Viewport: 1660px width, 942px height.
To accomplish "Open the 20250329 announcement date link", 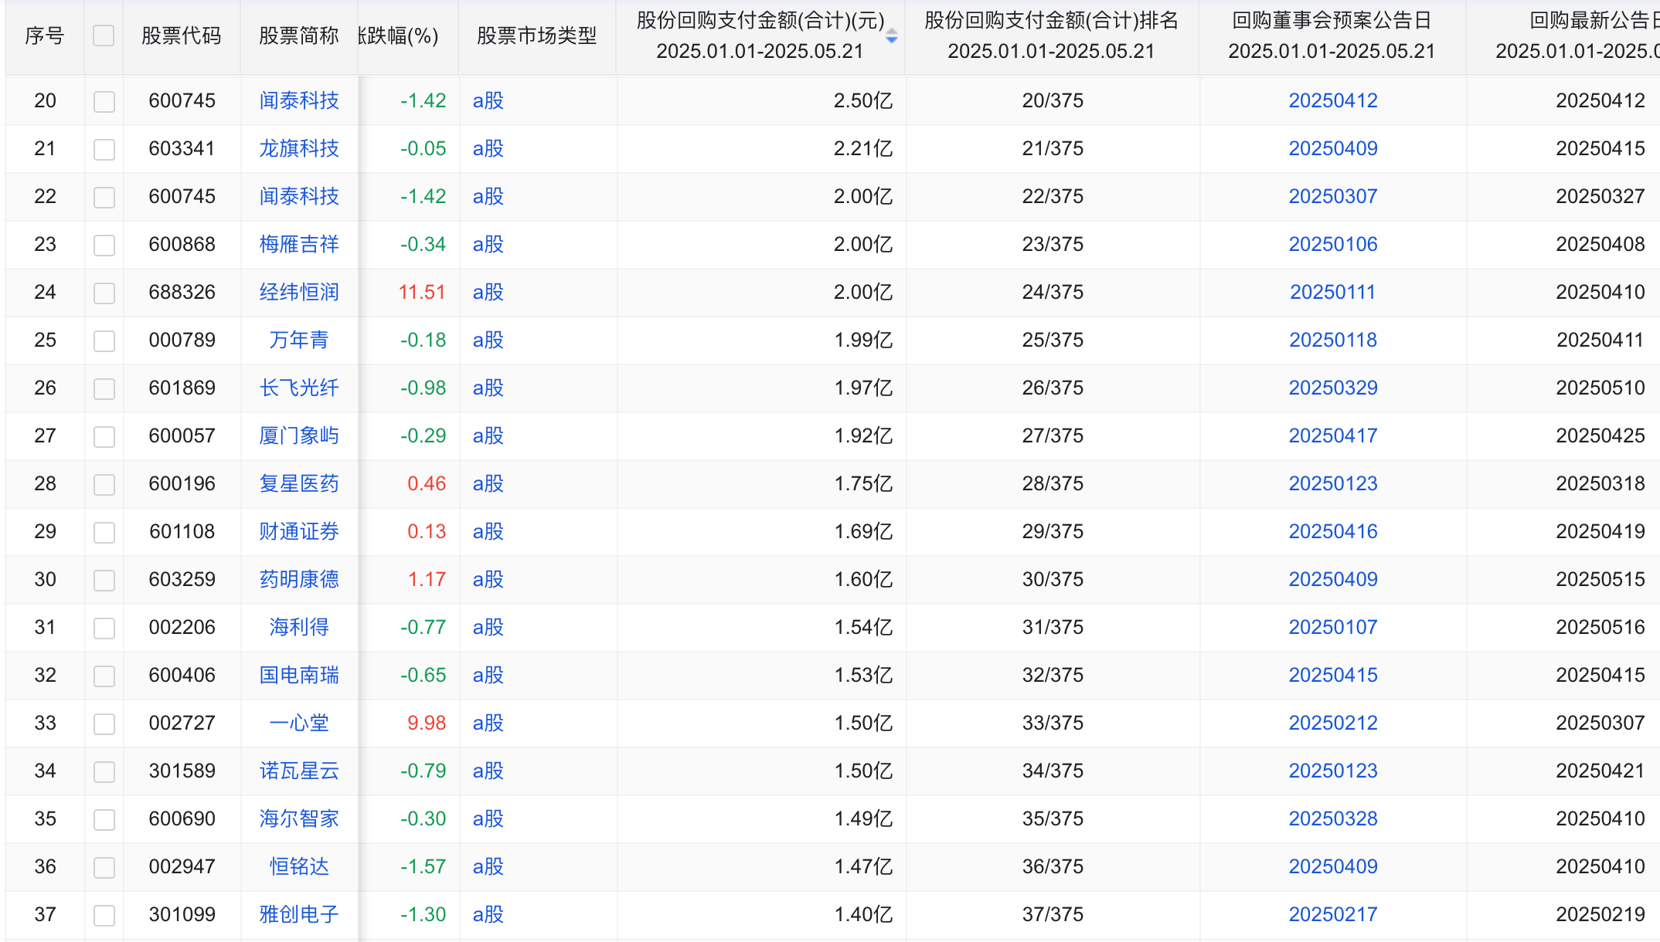I will [1333, 388].
